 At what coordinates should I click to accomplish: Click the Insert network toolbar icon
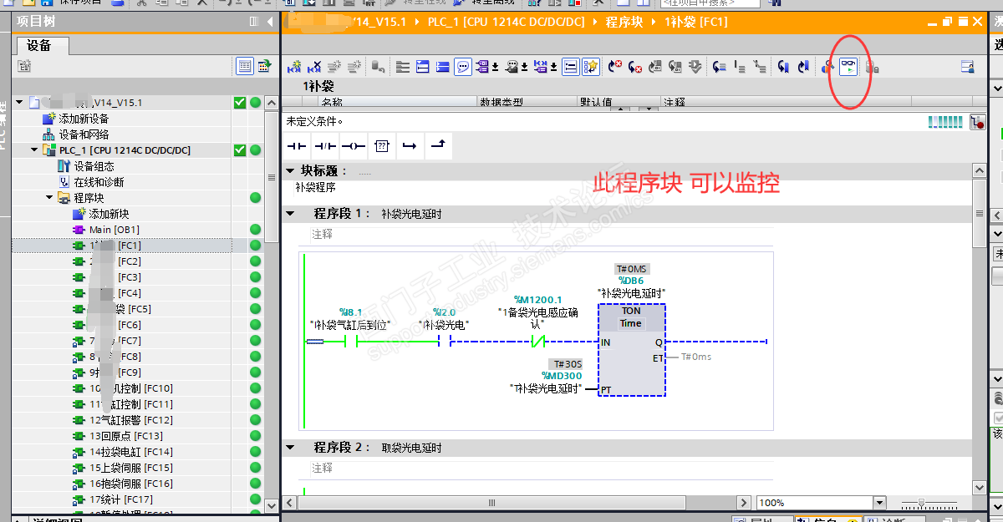coord(293,67)
